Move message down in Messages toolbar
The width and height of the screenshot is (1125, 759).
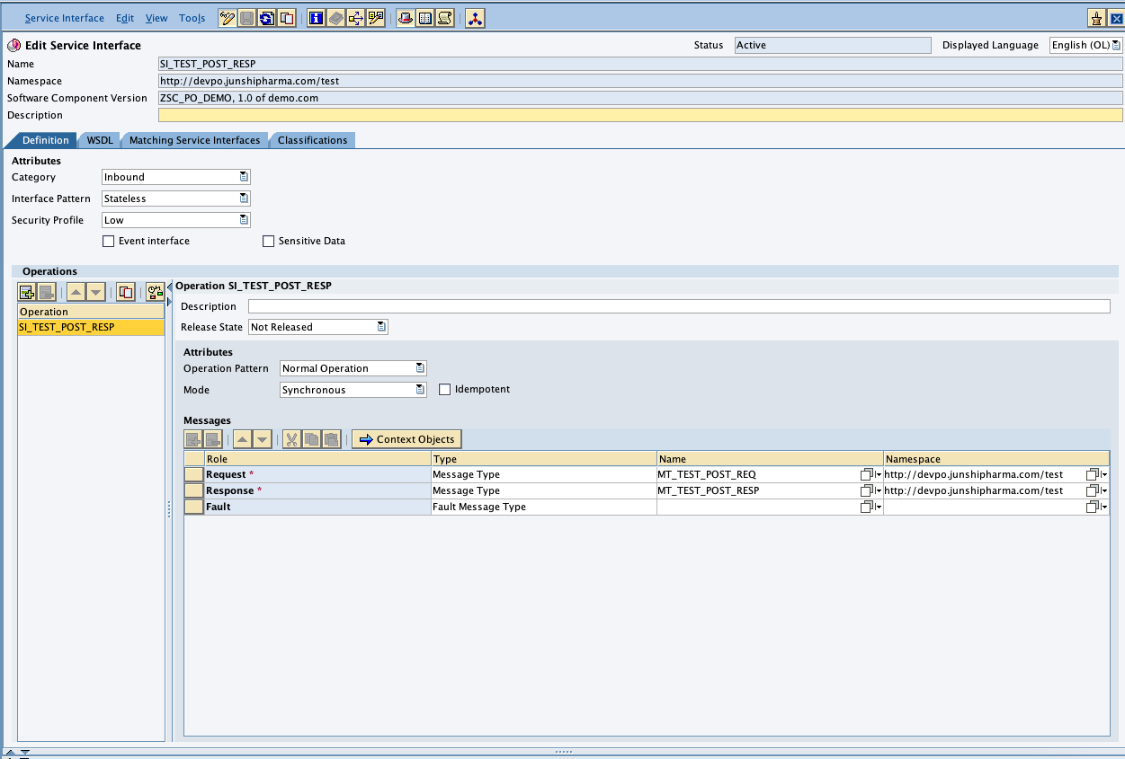(x=262, y=439)
